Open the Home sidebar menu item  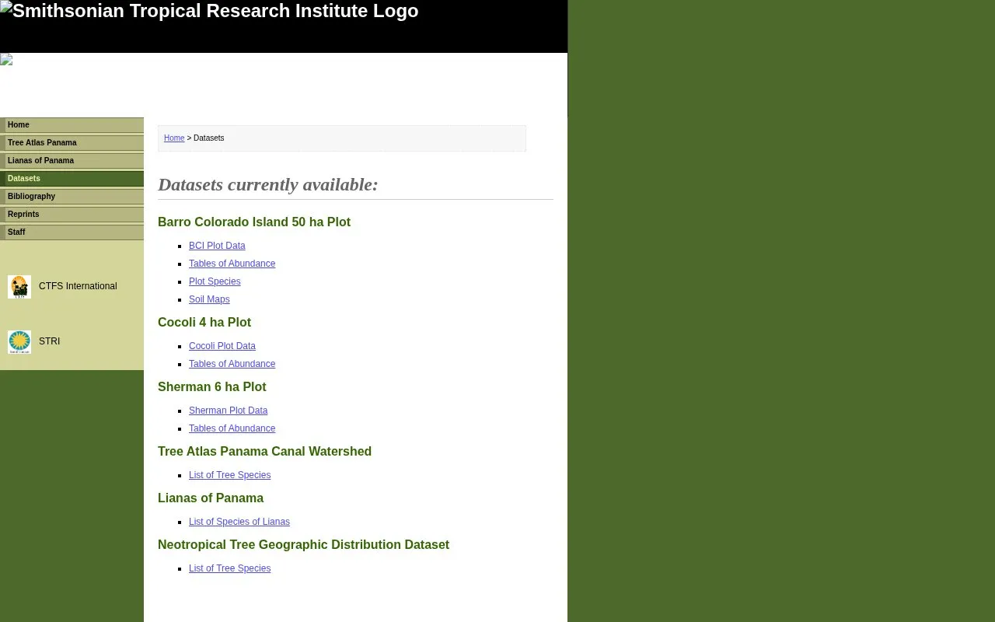72,125
